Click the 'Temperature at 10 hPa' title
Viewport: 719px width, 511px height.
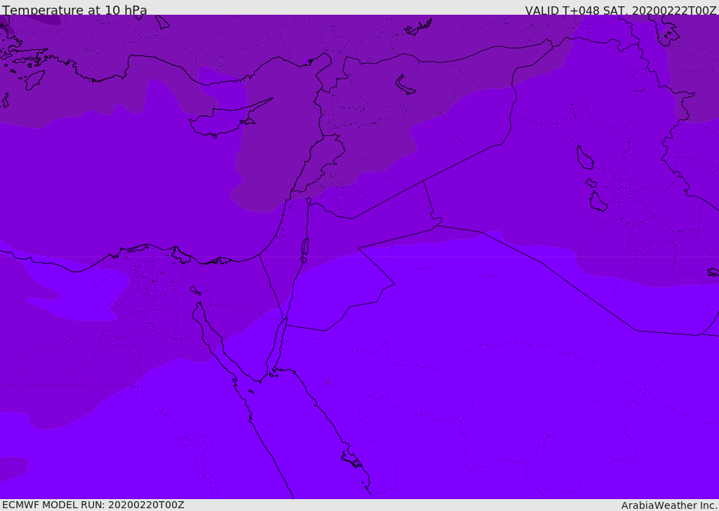pyautogui.click(x=74, y=10)
